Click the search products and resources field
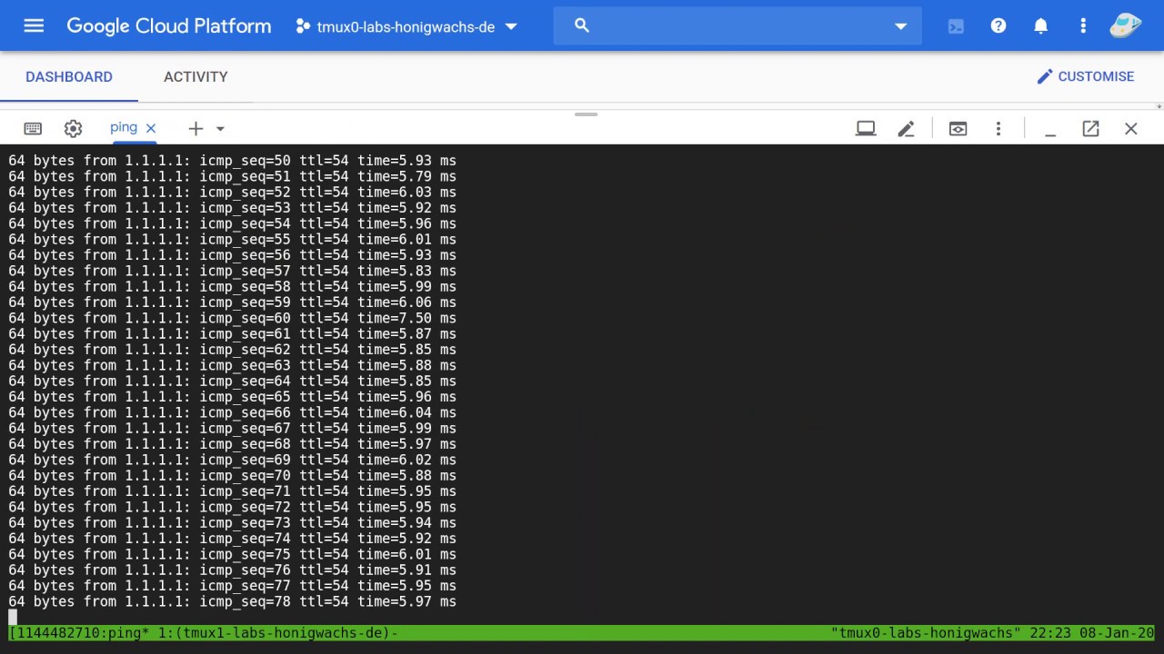This screenshot has width=1164, height=654. pyautogui.click(x=738, y=25)
